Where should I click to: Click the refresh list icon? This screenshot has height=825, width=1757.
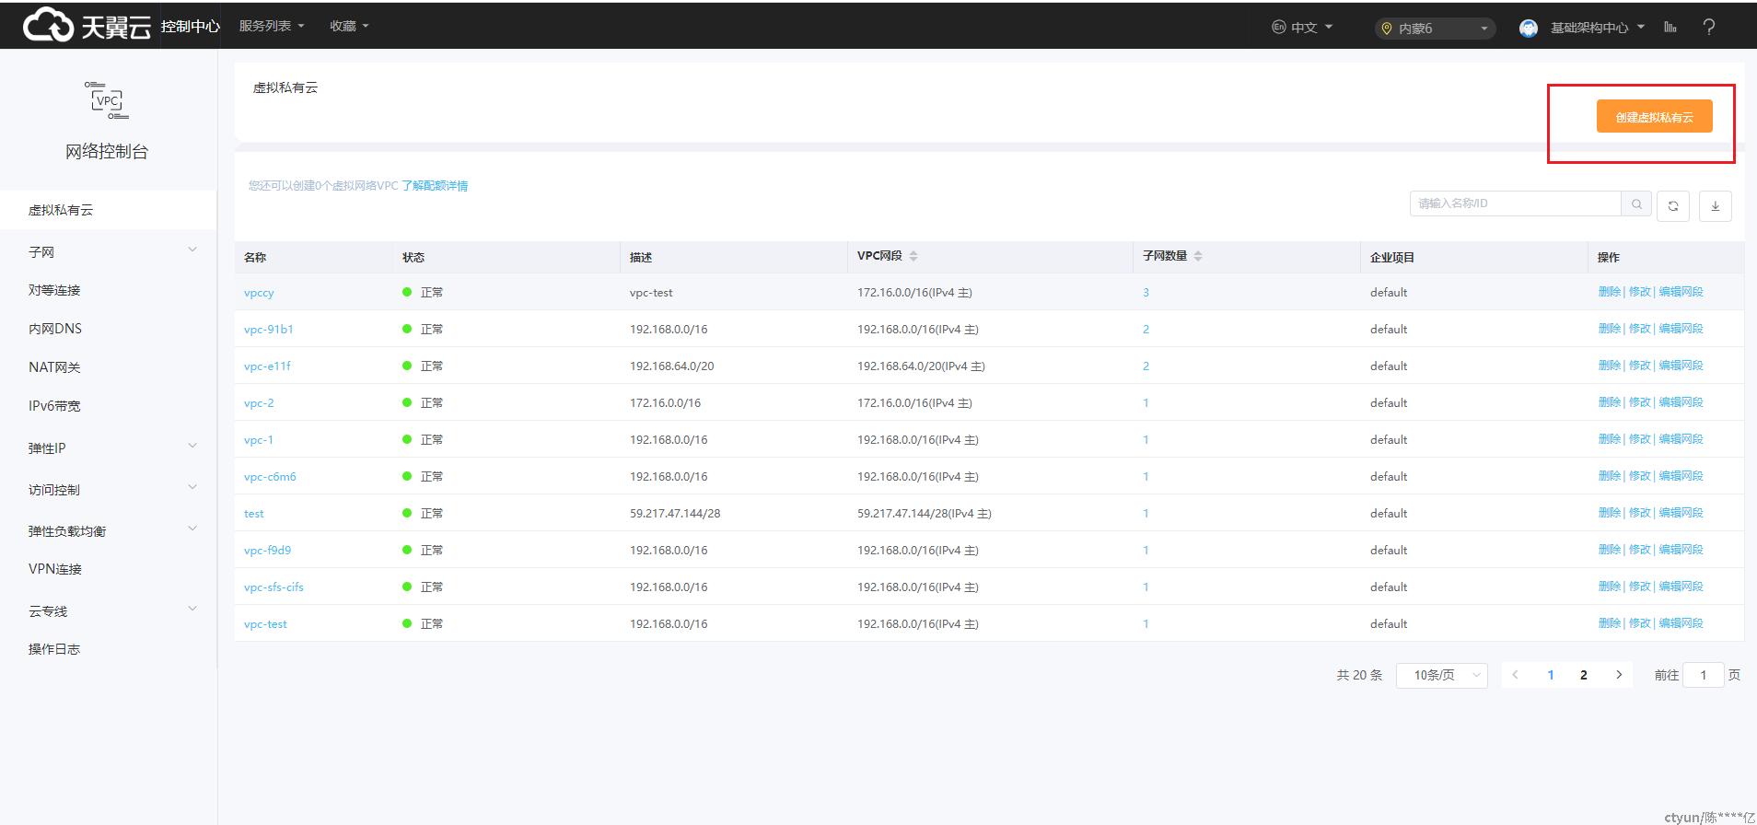coord(1672,206)
